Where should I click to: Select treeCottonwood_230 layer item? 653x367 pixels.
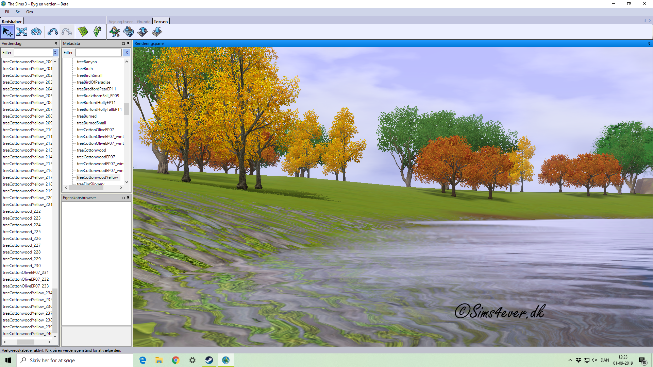tap(22, 266)
